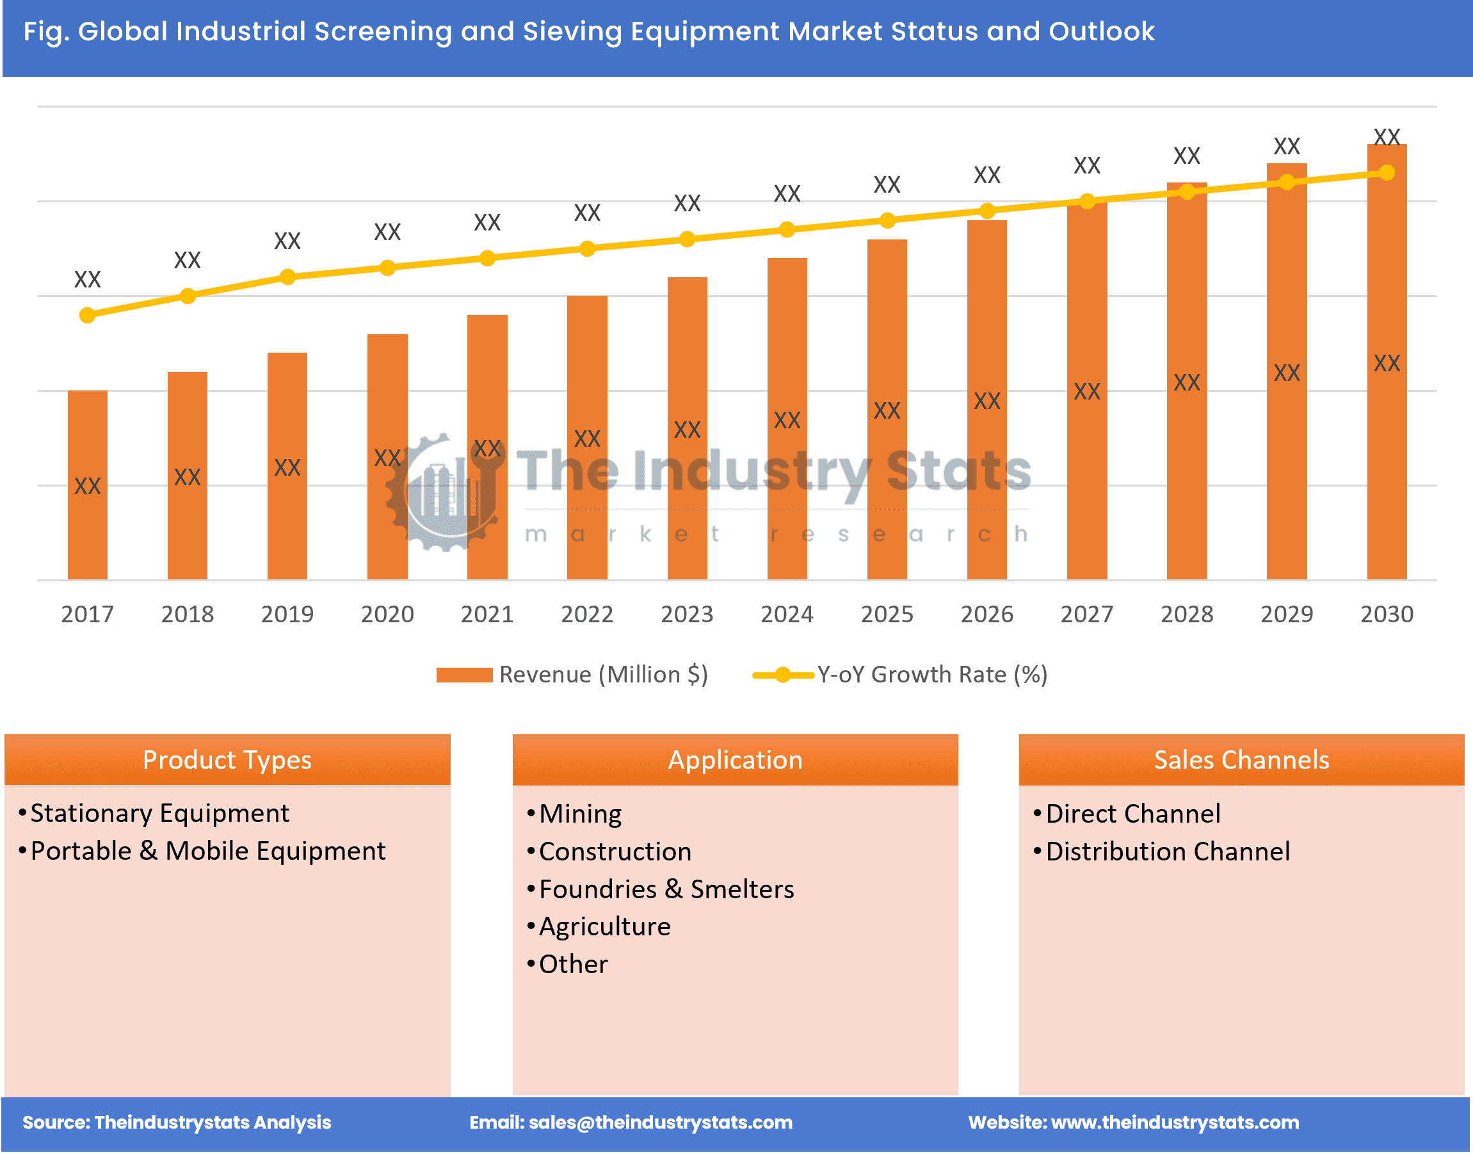
Task: Click the yellow growth-rate marker above 2024
Action: coord(787,230)
